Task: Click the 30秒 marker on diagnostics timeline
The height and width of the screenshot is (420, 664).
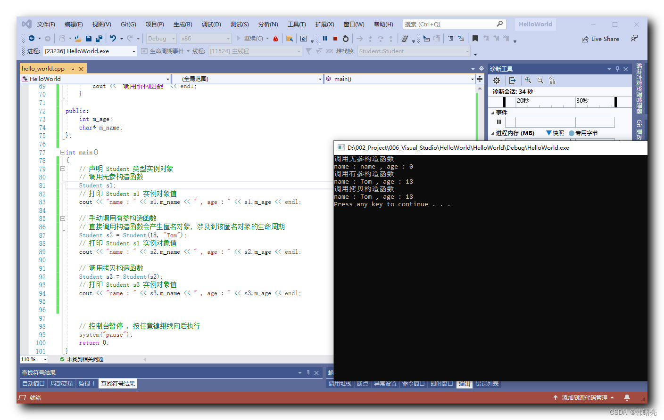Action: 582,100
